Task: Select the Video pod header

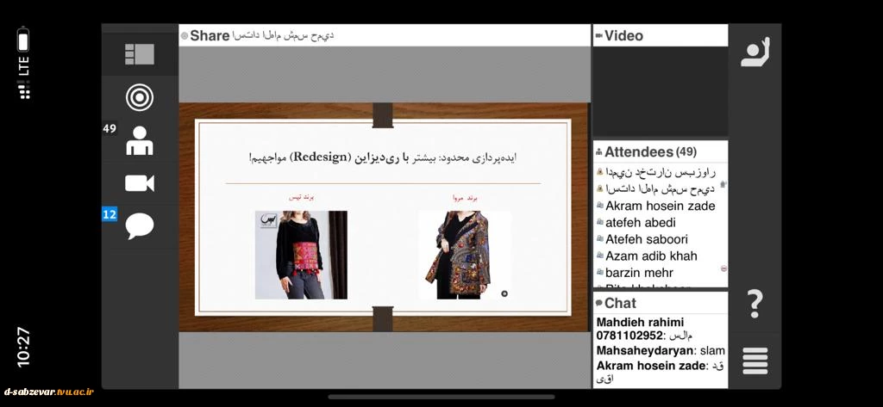Action: pyautogui.click(x=660, y=35)
